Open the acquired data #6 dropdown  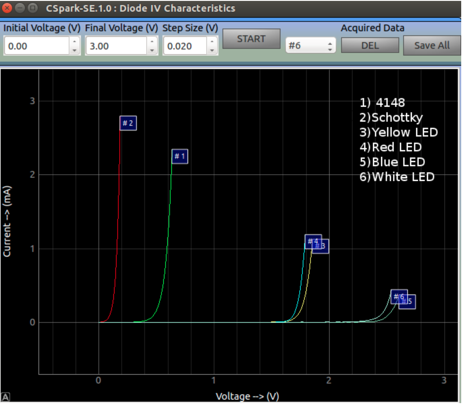tap(310, 45)
